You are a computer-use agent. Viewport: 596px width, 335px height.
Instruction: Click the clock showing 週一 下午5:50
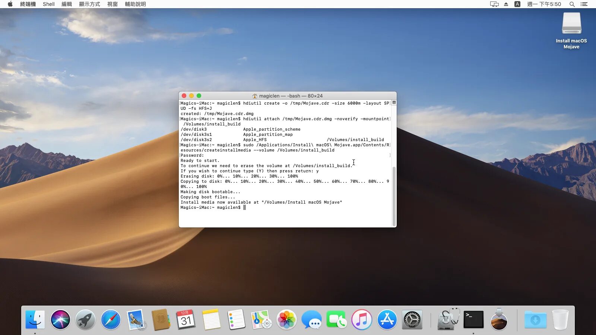coord(544,4)
